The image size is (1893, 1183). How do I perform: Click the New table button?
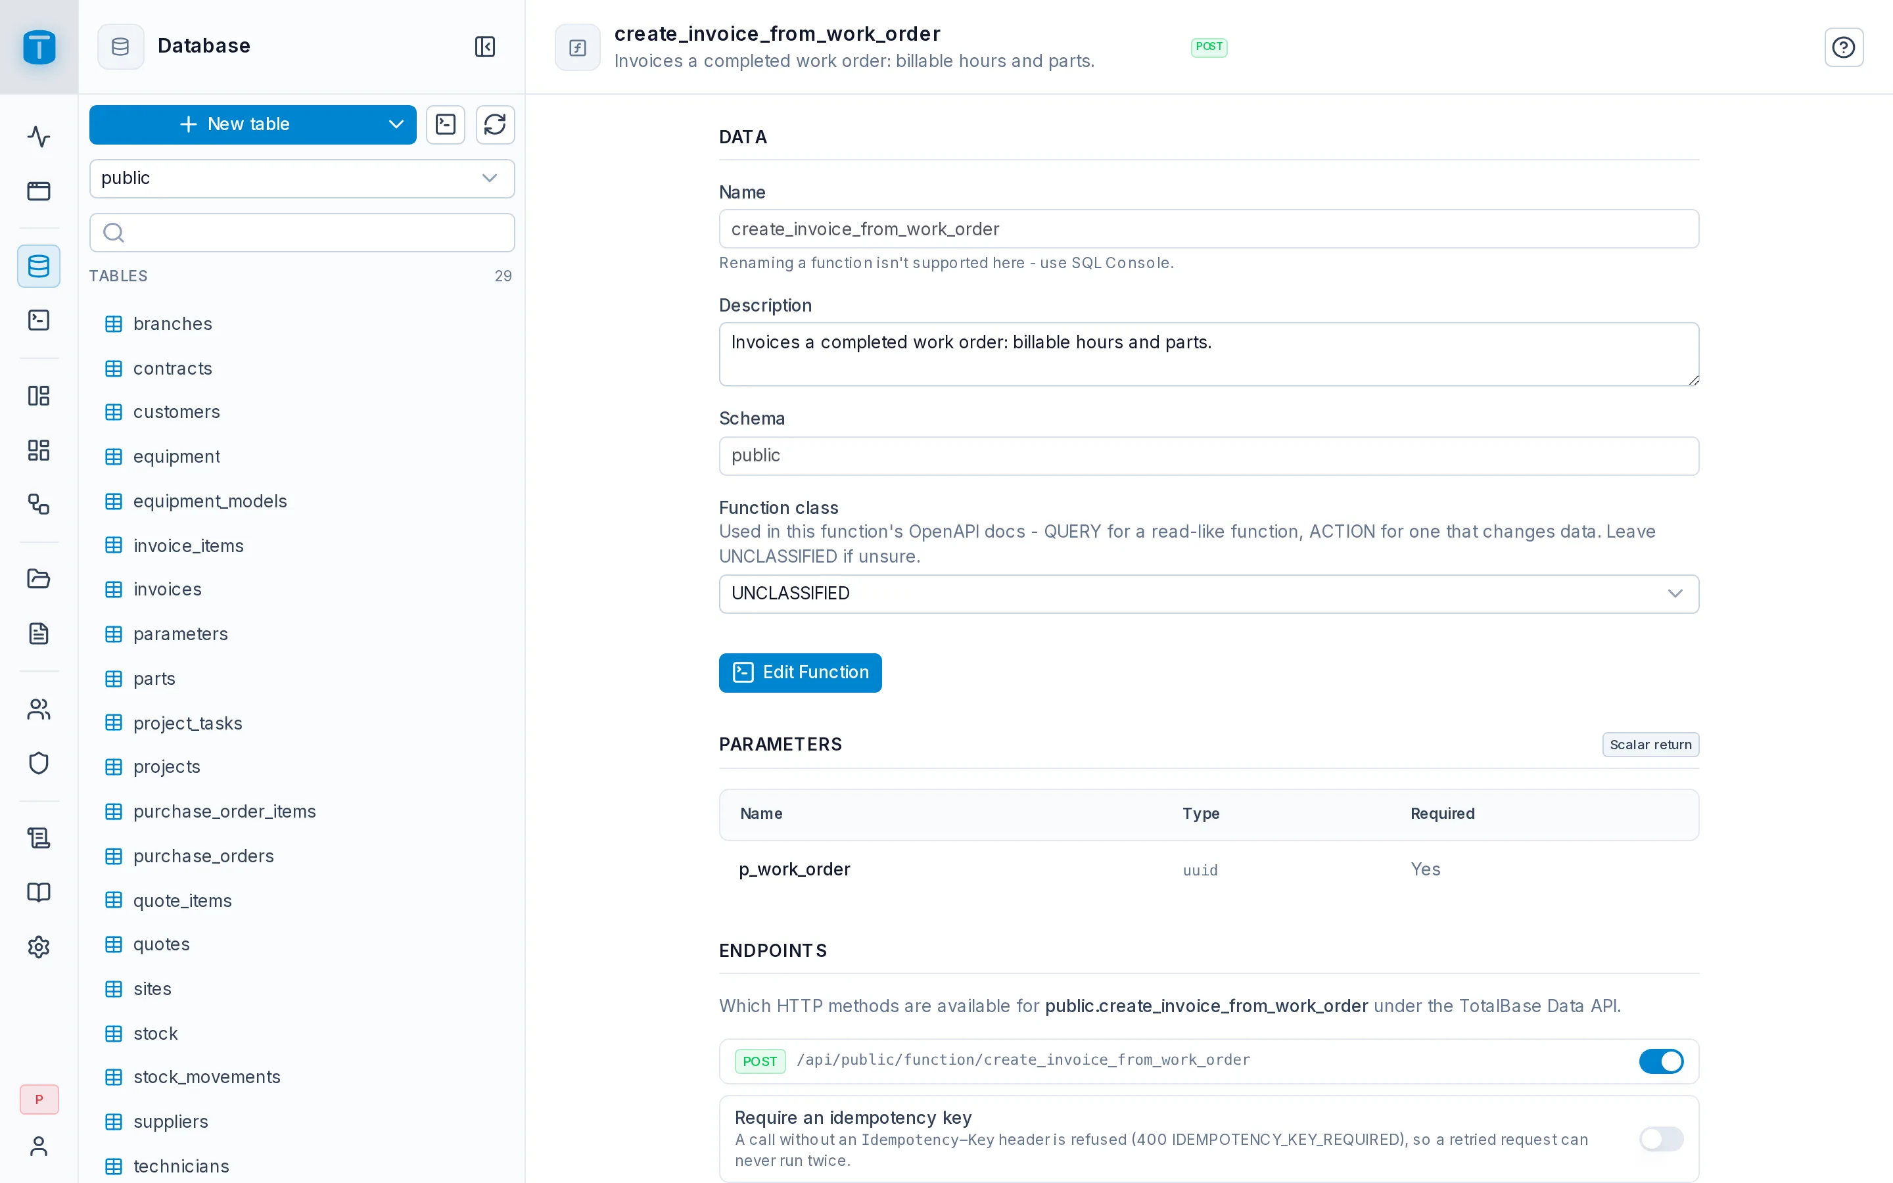click(x=235, y=124)
